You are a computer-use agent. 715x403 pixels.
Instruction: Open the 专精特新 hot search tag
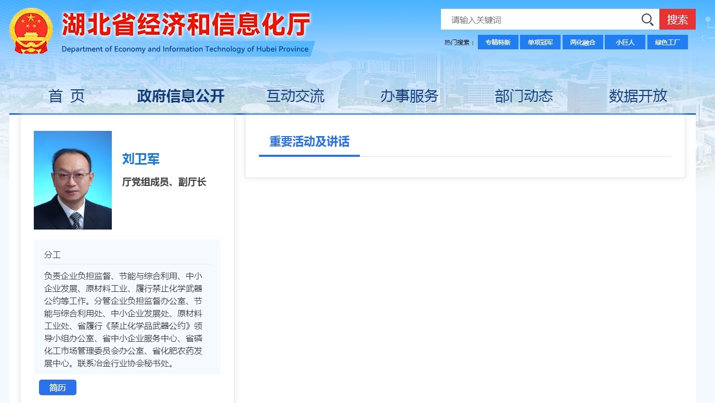tap(497, 42)
